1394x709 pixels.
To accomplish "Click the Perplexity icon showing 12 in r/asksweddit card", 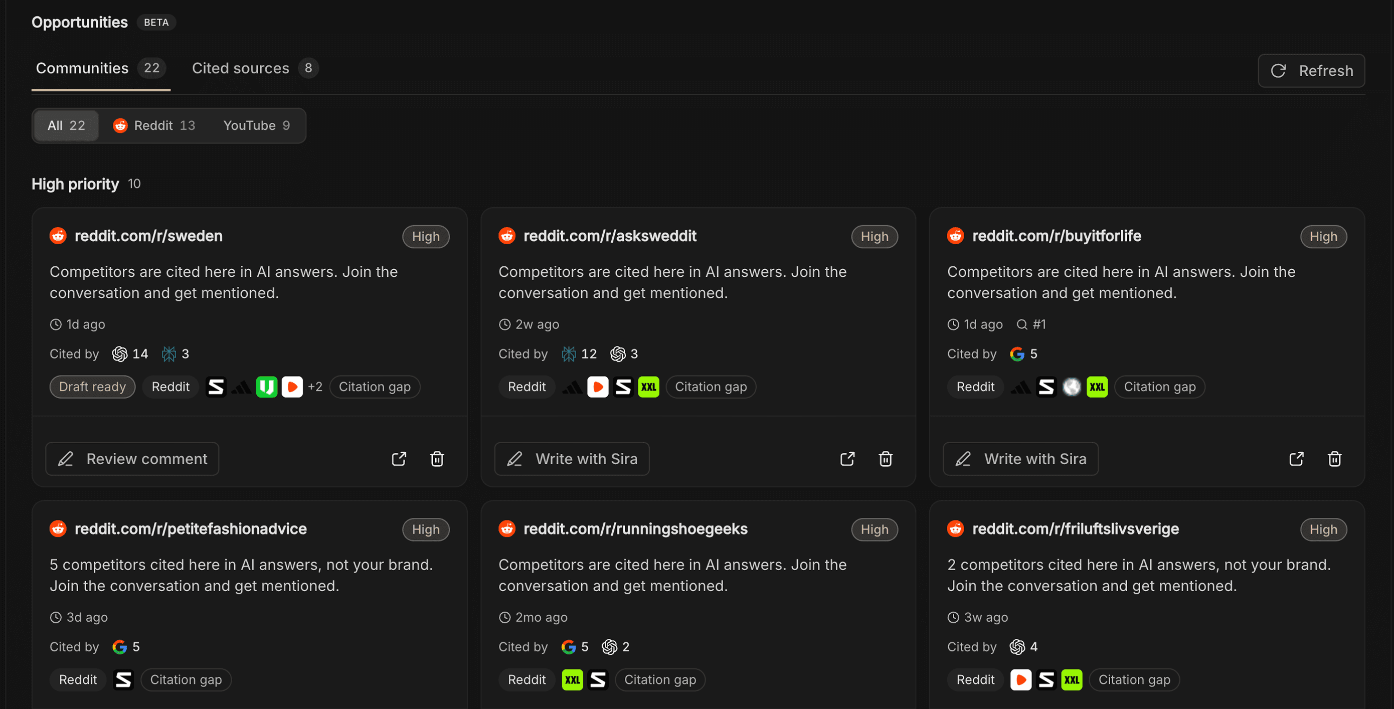I will [569, 354].
